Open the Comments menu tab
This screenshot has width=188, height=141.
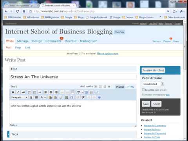point(53,41)
